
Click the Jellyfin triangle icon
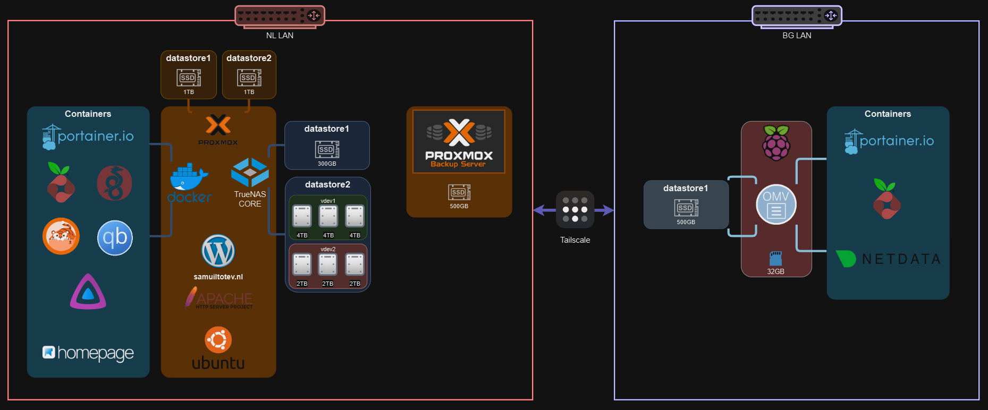[88, 292]
